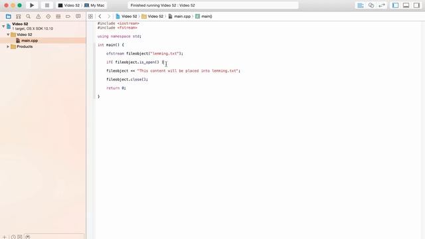Screen dimensions: 425x239
Task: Open the Video 52 folder jump bar item
Action: click(153, 16)
